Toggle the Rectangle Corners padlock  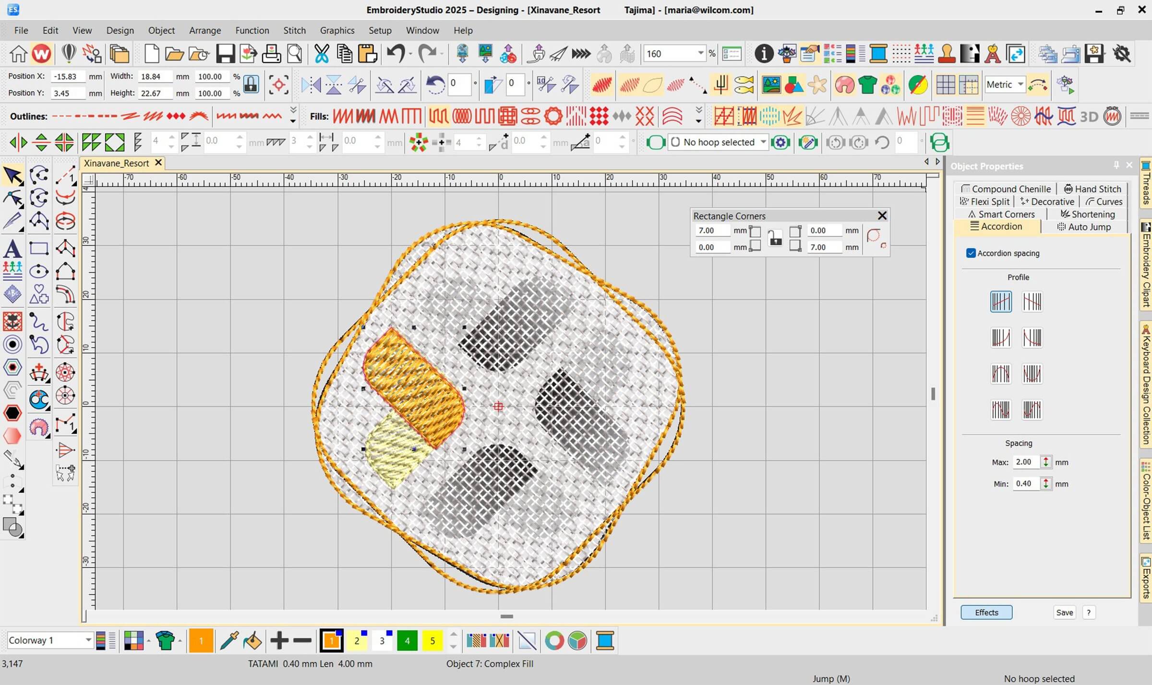pyautogui.click(x=775, y=239)
